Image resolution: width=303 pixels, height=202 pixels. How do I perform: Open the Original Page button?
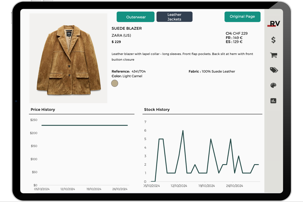pos(242,17)
